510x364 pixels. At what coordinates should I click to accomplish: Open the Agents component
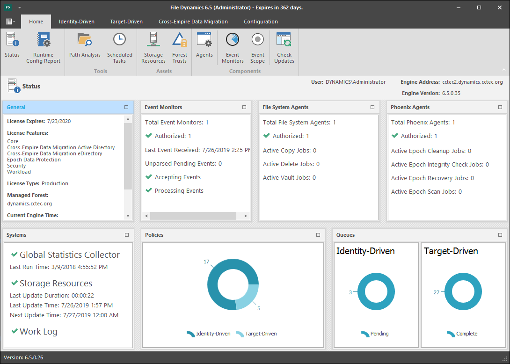point(204,46)
